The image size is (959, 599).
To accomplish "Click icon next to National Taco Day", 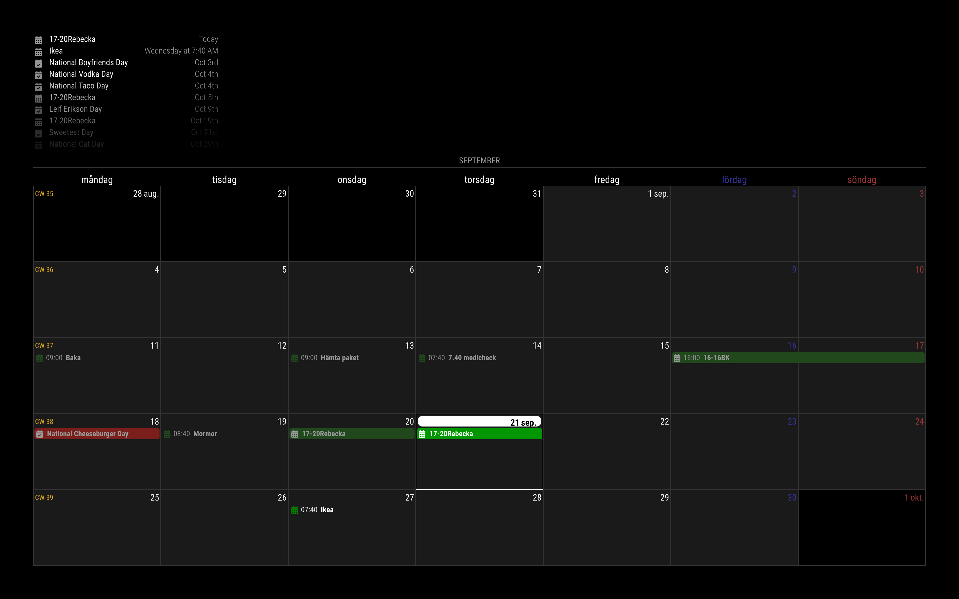I will (x=39, y=86).
